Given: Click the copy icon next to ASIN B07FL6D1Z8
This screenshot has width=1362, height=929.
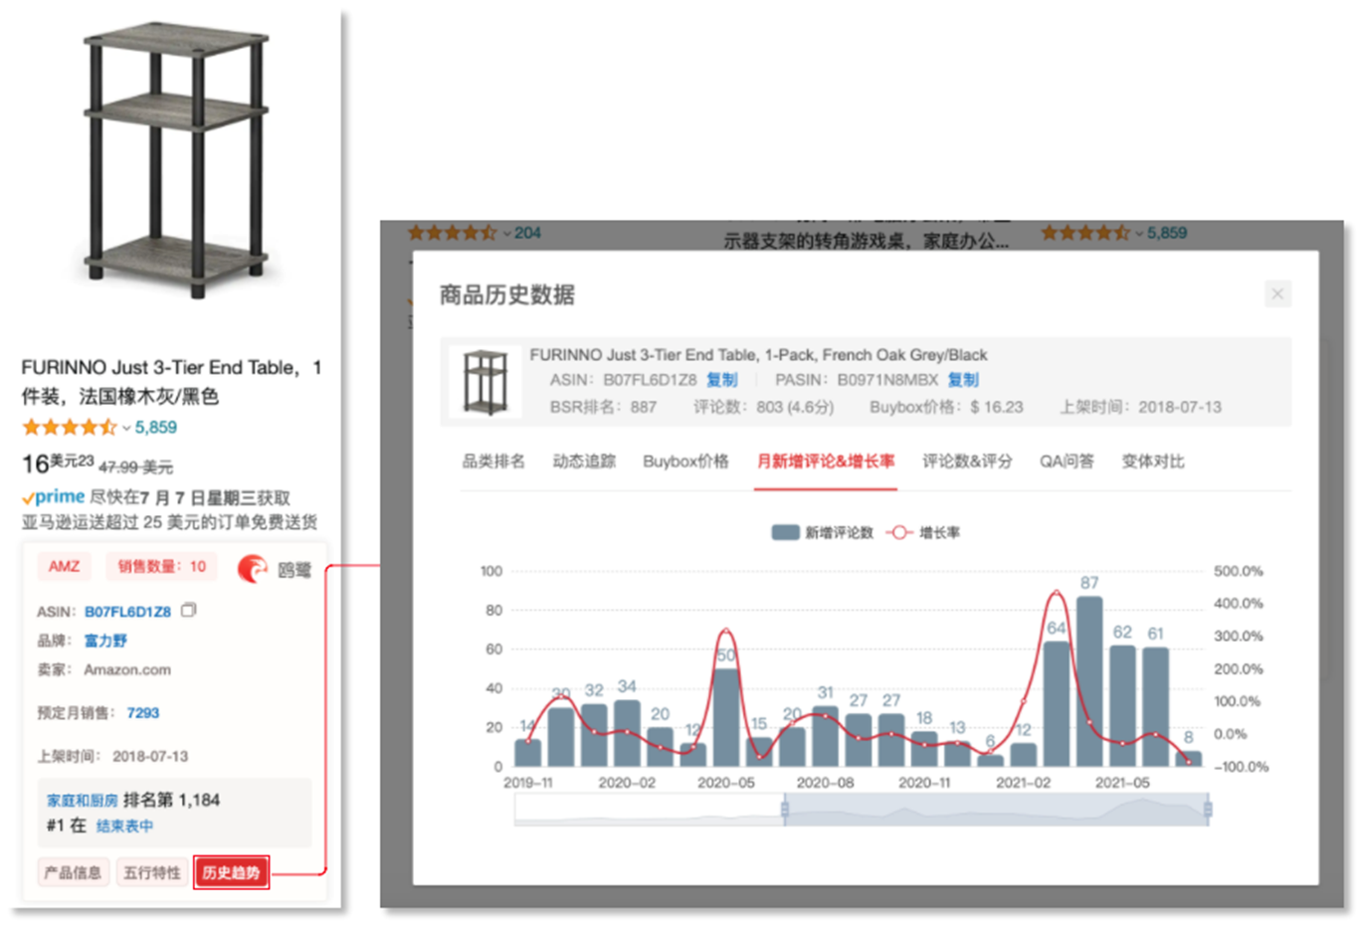Looking at the screenshot, I should click(188, 610).
